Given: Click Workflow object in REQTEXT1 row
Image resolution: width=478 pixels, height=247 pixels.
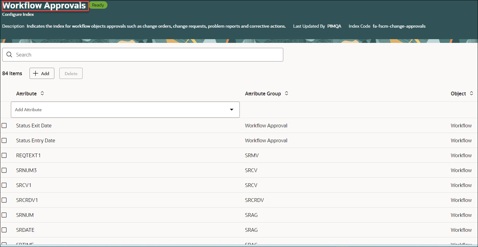Looking at the screenshot, I should click(461, 155).
